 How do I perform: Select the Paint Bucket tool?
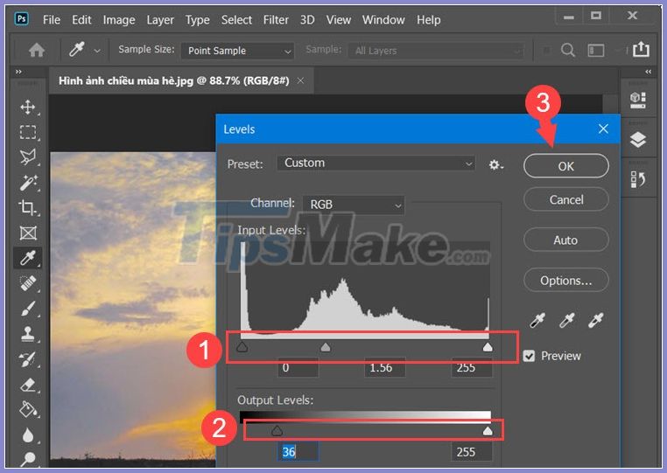coord(28,410)
